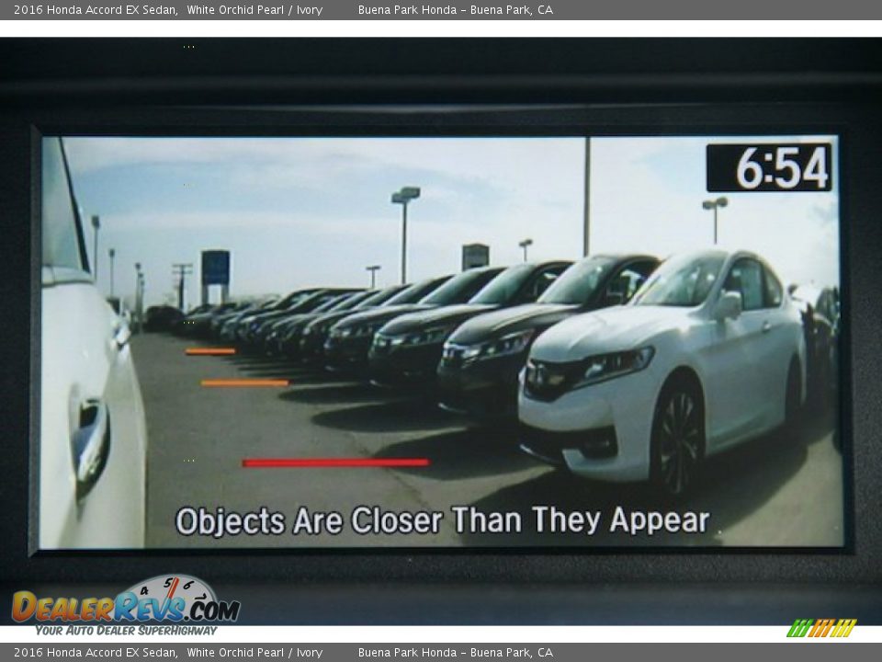This screenshot has height=662, width=882.
Task: Select the bottom 'White Orchid Pearl / Ivory' caption
Action: point(254,653)
